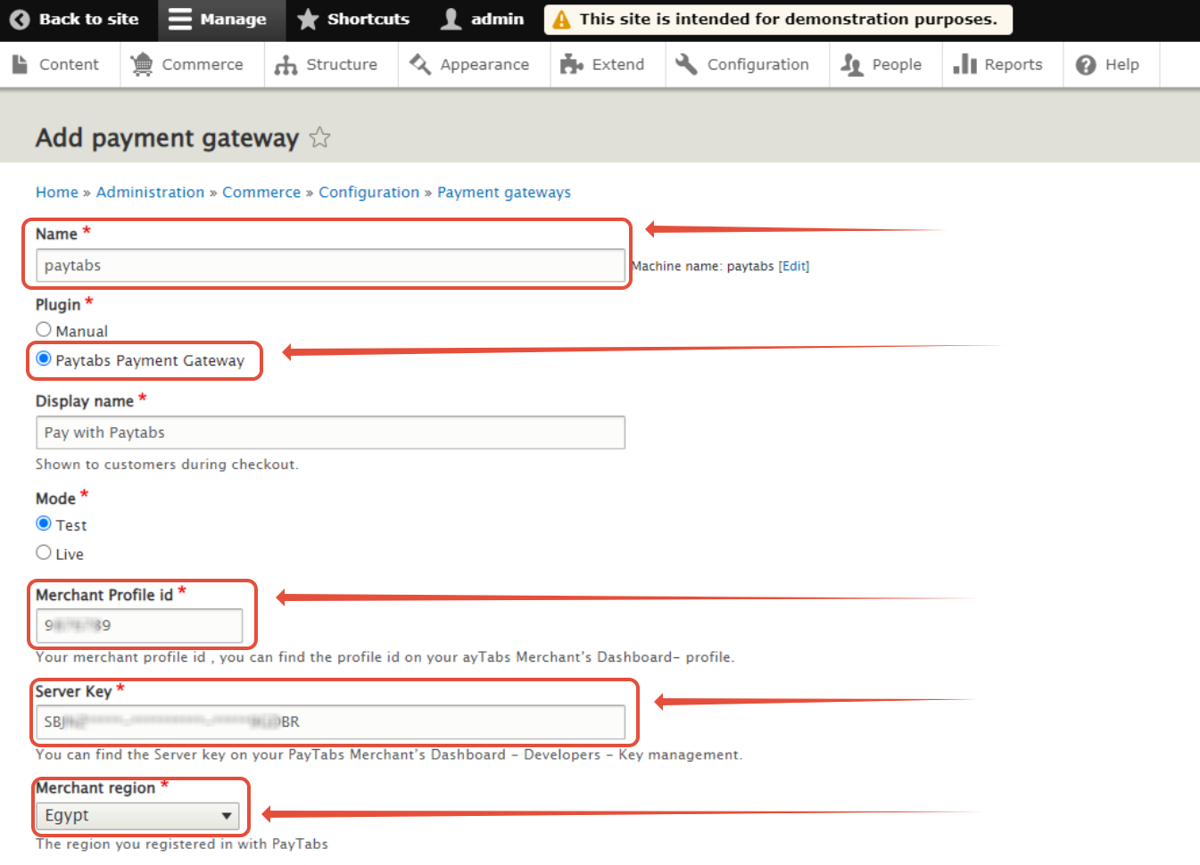Select Paytabs Payment Gateway plugin
The width and height of the screenshot is (1200, 865).
click(x=44, y=358)
